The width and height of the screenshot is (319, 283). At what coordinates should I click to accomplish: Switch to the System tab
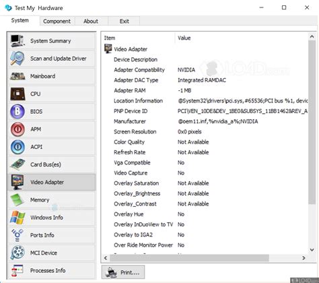[20, 20]
